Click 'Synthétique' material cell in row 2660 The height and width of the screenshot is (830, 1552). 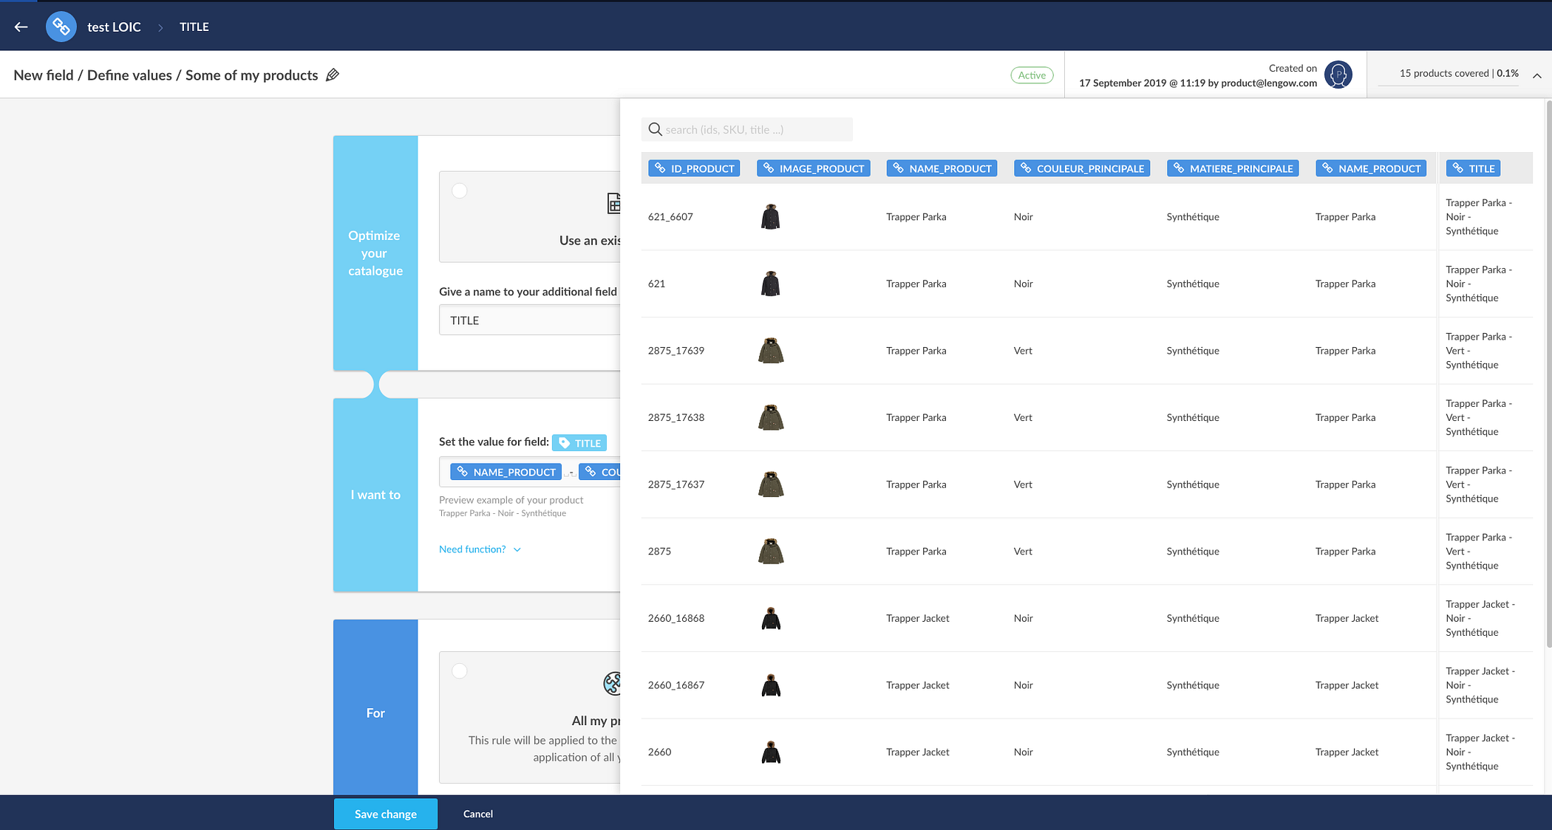coord(1193,752)
